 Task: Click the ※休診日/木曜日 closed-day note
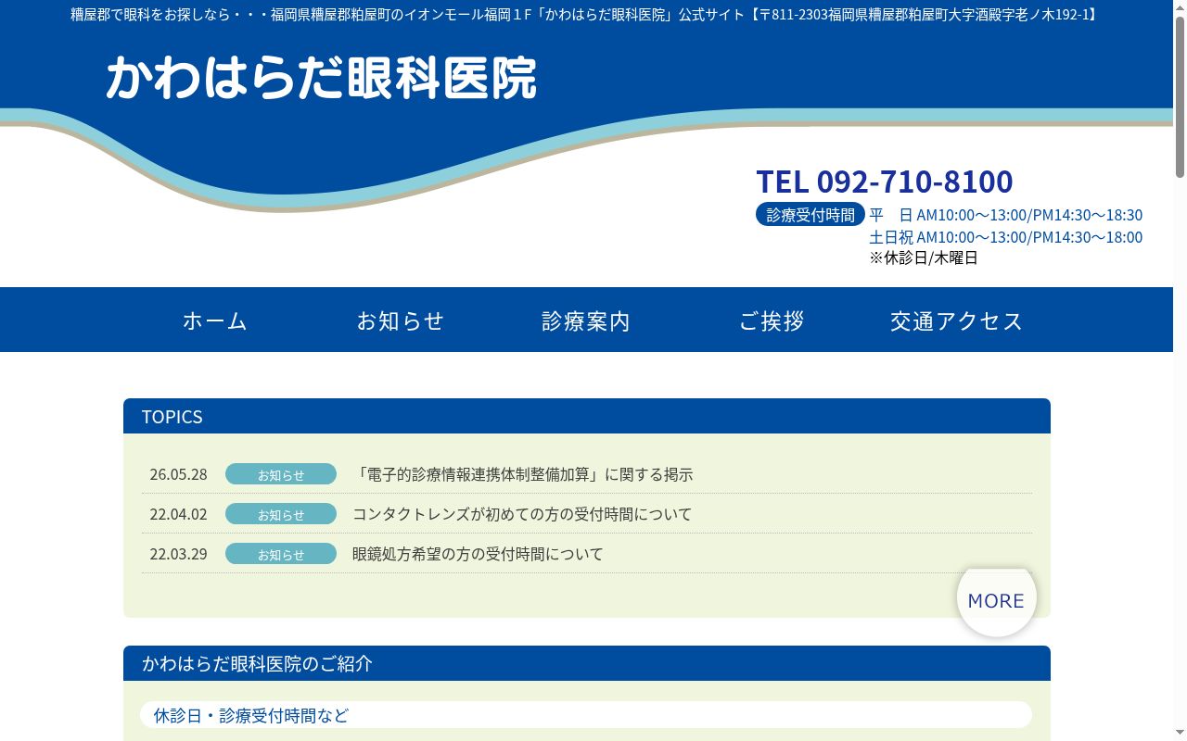coord(924,257)
